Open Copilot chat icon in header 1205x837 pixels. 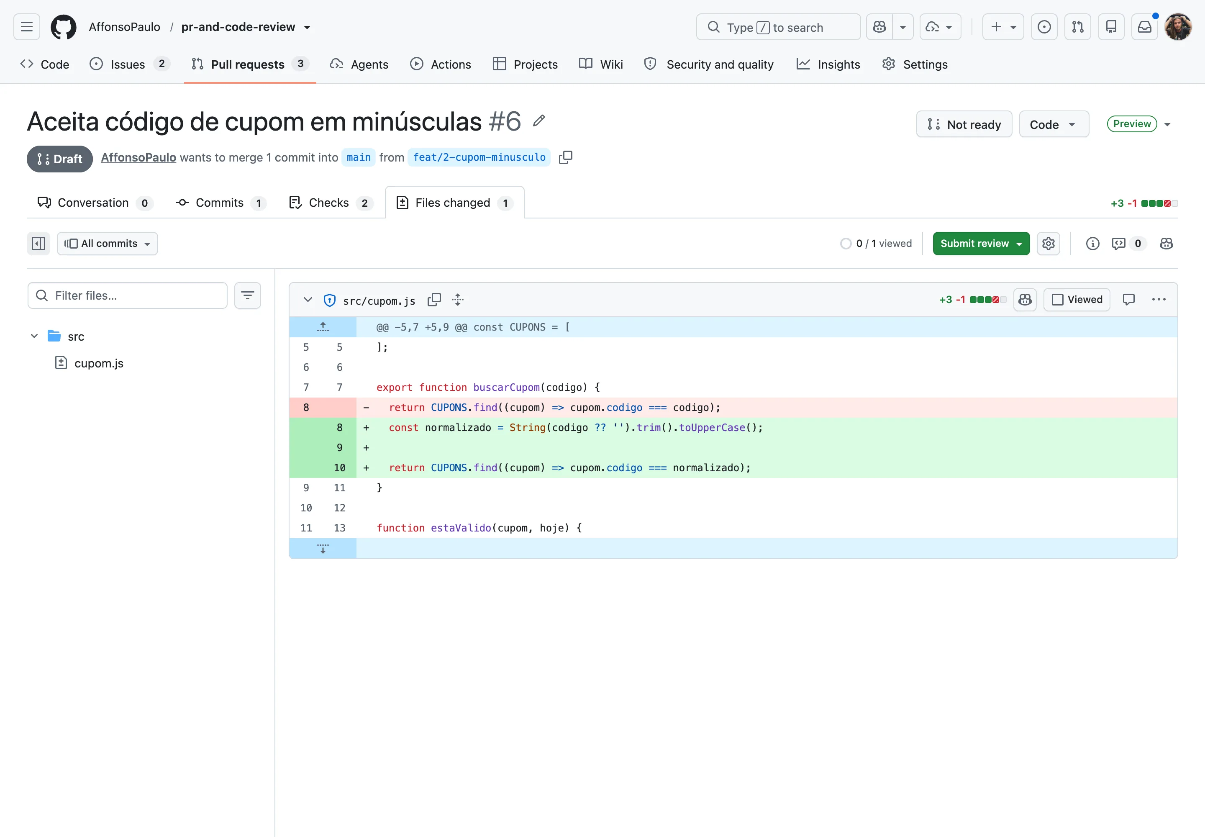879,27
